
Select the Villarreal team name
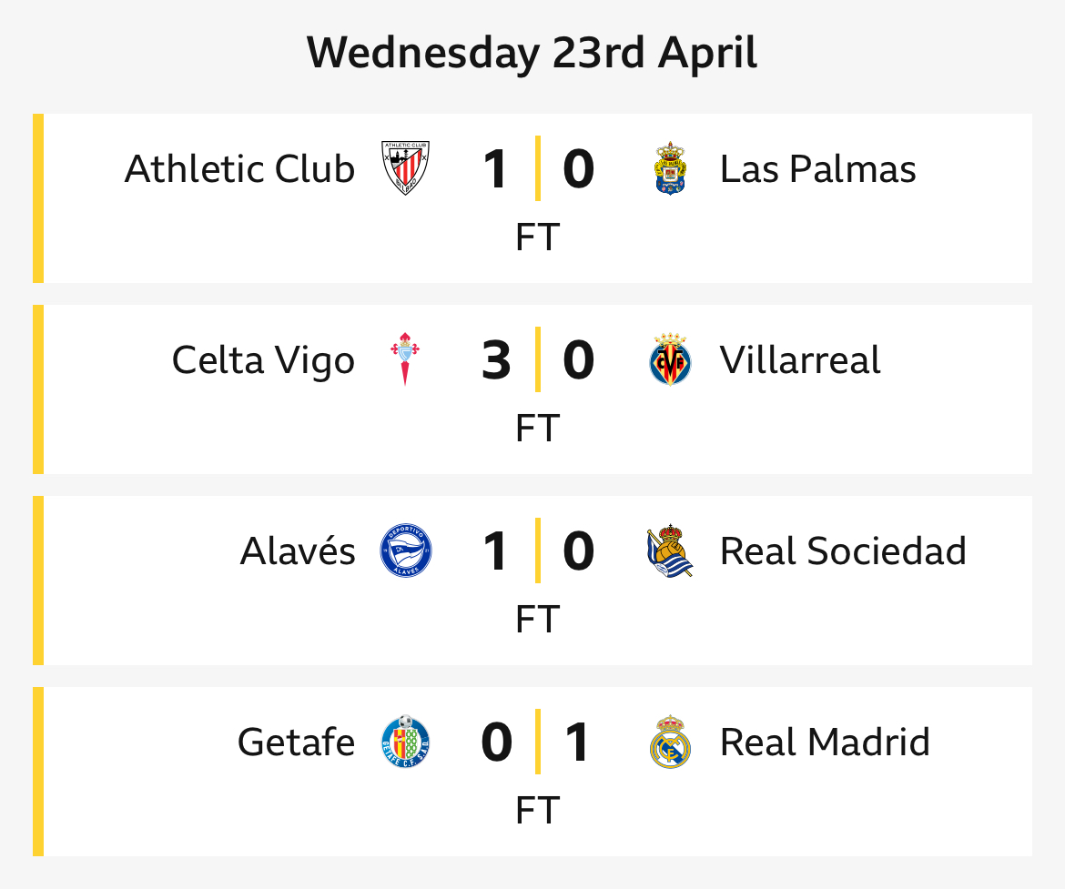click(800, 359)
